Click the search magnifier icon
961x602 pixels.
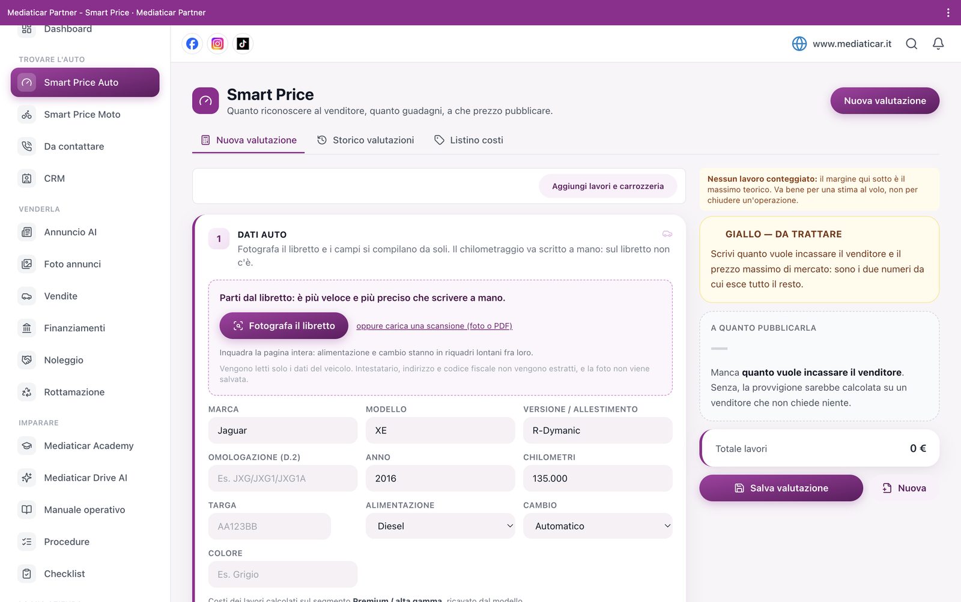(x=911, y=44)
